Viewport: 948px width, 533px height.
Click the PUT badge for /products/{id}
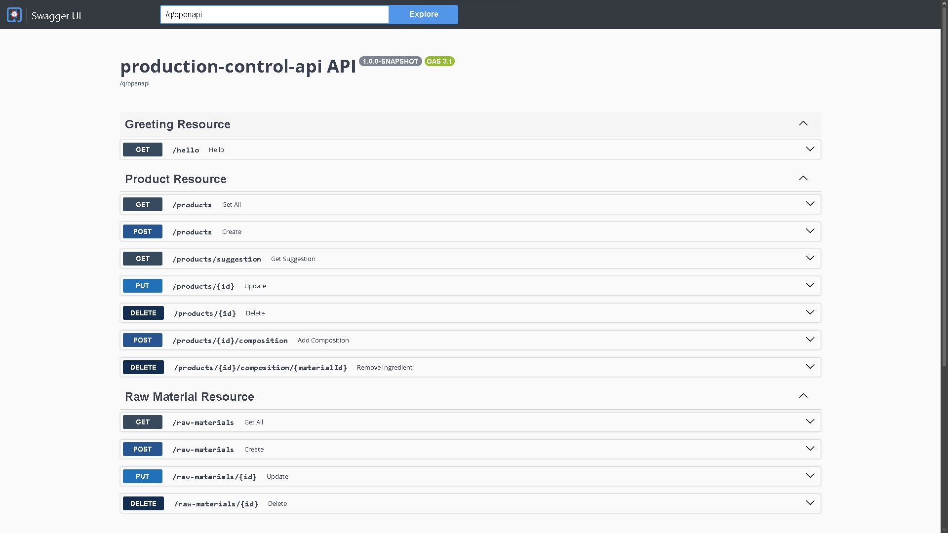(143, 286)
